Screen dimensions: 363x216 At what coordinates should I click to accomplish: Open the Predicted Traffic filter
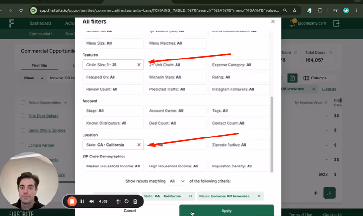coord(176,89)
